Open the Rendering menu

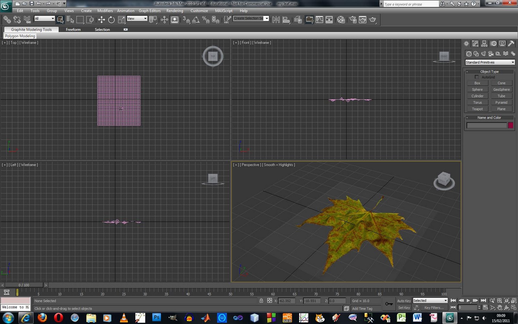coord(175,11)
